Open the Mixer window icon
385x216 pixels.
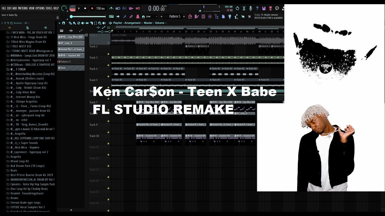click(x=210, y=16)
